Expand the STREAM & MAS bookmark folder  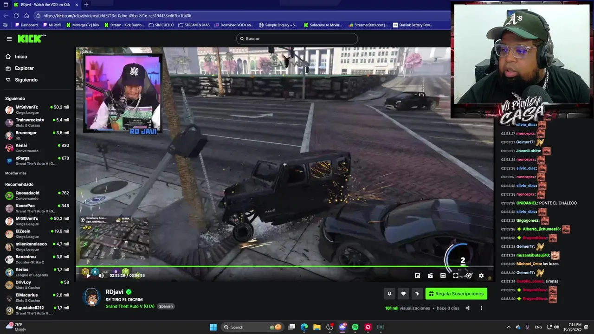(x=194, y=25)
